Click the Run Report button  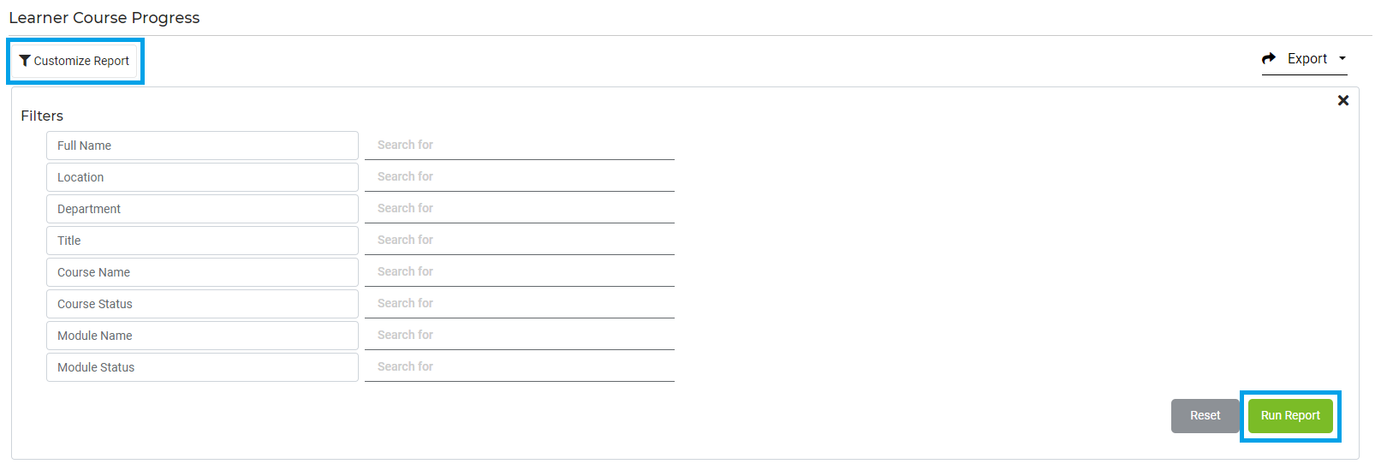[1290, 416]
